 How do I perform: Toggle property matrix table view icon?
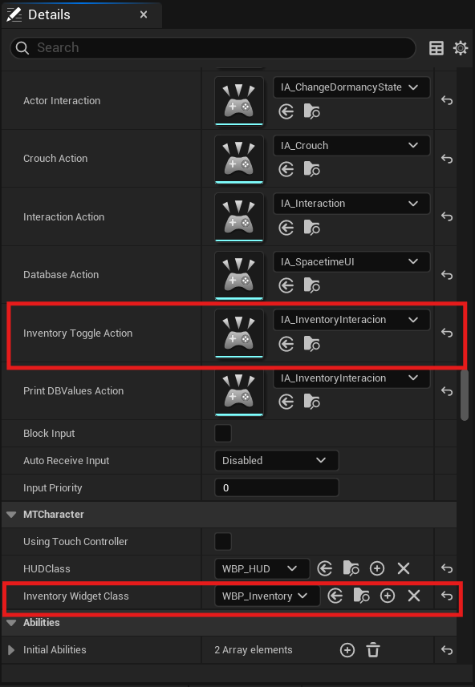coord(436,48)
